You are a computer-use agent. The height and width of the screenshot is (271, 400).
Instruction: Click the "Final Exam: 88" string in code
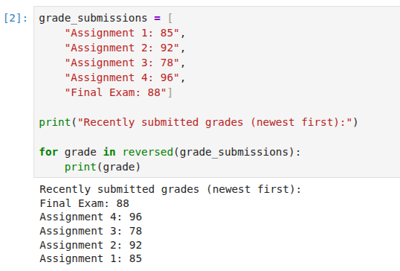[115, 92]
